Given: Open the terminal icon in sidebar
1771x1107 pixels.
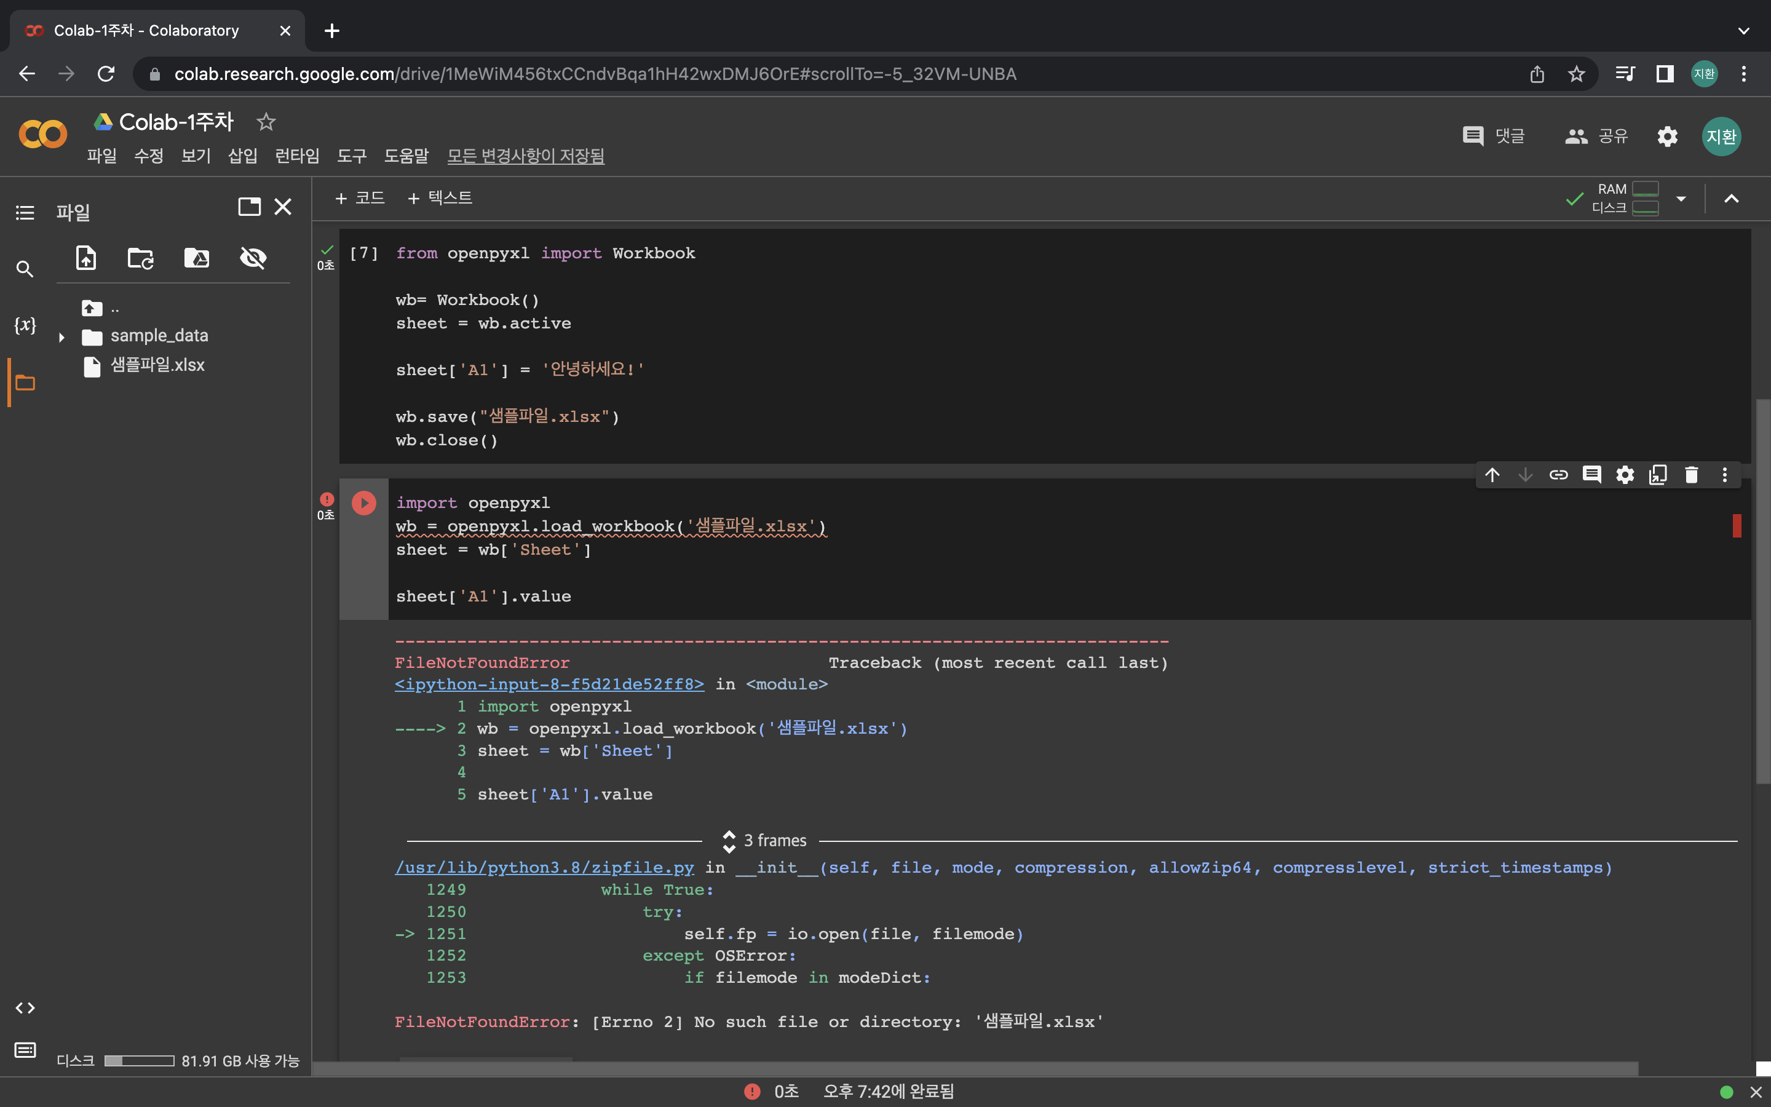Looking at the screenshot, I should (25, 1050).
